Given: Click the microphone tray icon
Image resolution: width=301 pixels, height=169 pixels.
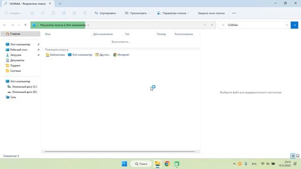Looking at the screenshot, I should click(x=246, y=164).
